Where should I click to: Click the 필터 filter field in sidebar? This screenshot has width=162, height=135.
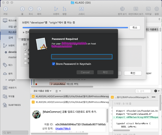coord(15,133)
